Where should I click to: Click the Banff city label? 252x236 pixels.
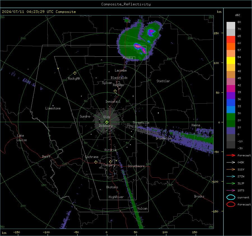46,156
